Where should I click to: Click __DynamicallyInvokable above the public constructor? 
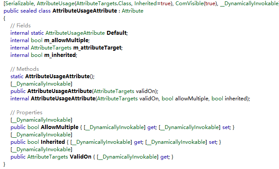[x=41, y=84]
